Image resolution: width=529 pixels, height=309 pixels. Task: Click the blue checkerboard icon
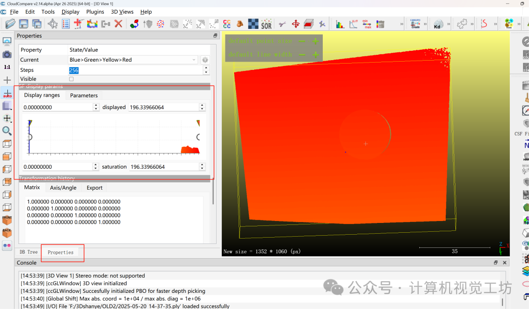point(253,24)
